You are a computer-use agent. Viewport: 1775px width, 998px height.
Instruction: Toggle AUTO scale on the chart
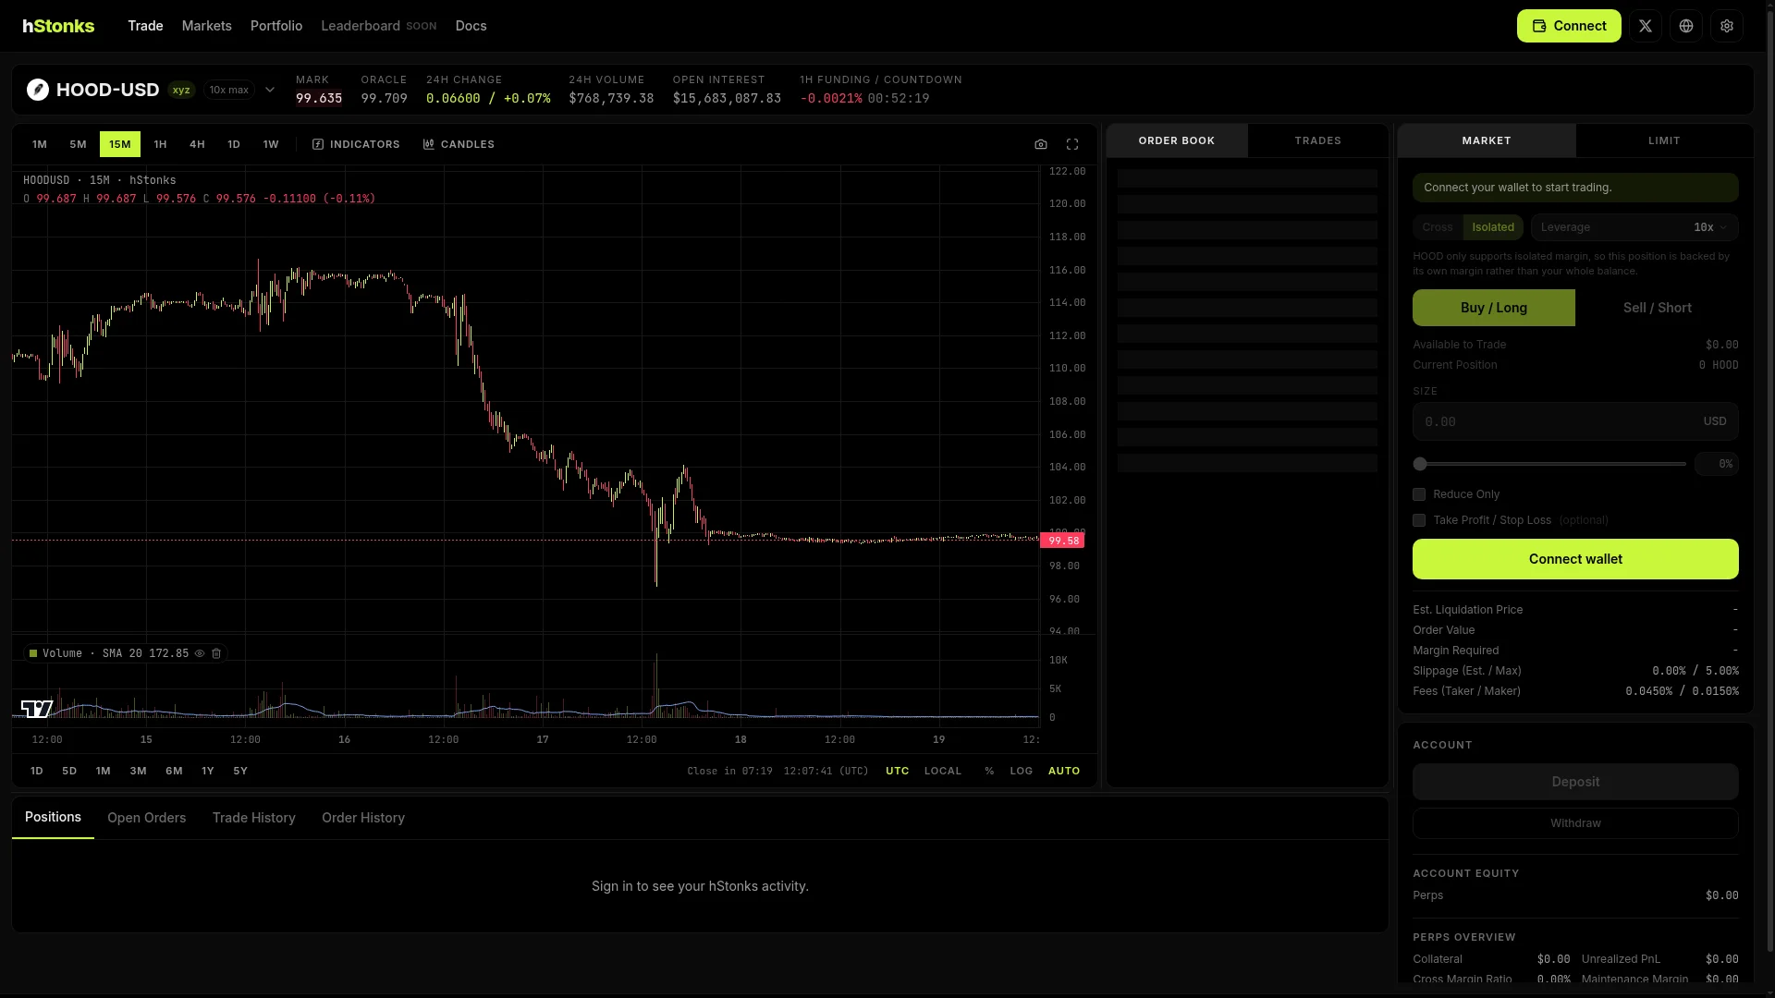coord(1064,771)
